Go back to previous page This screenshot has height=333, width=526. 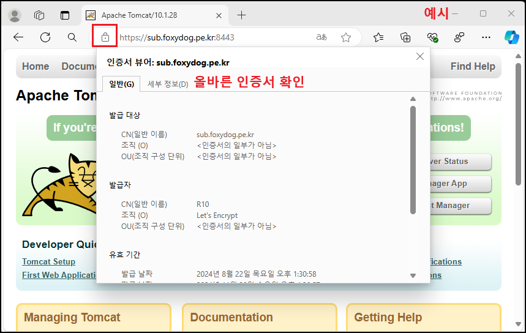pyautogui.click(x=18, y=37)
